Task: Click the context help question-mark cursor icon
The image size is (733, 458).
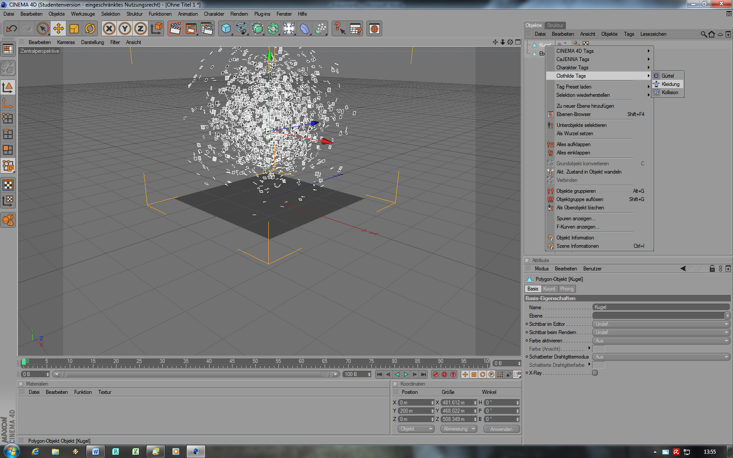Action: (339, 29)
